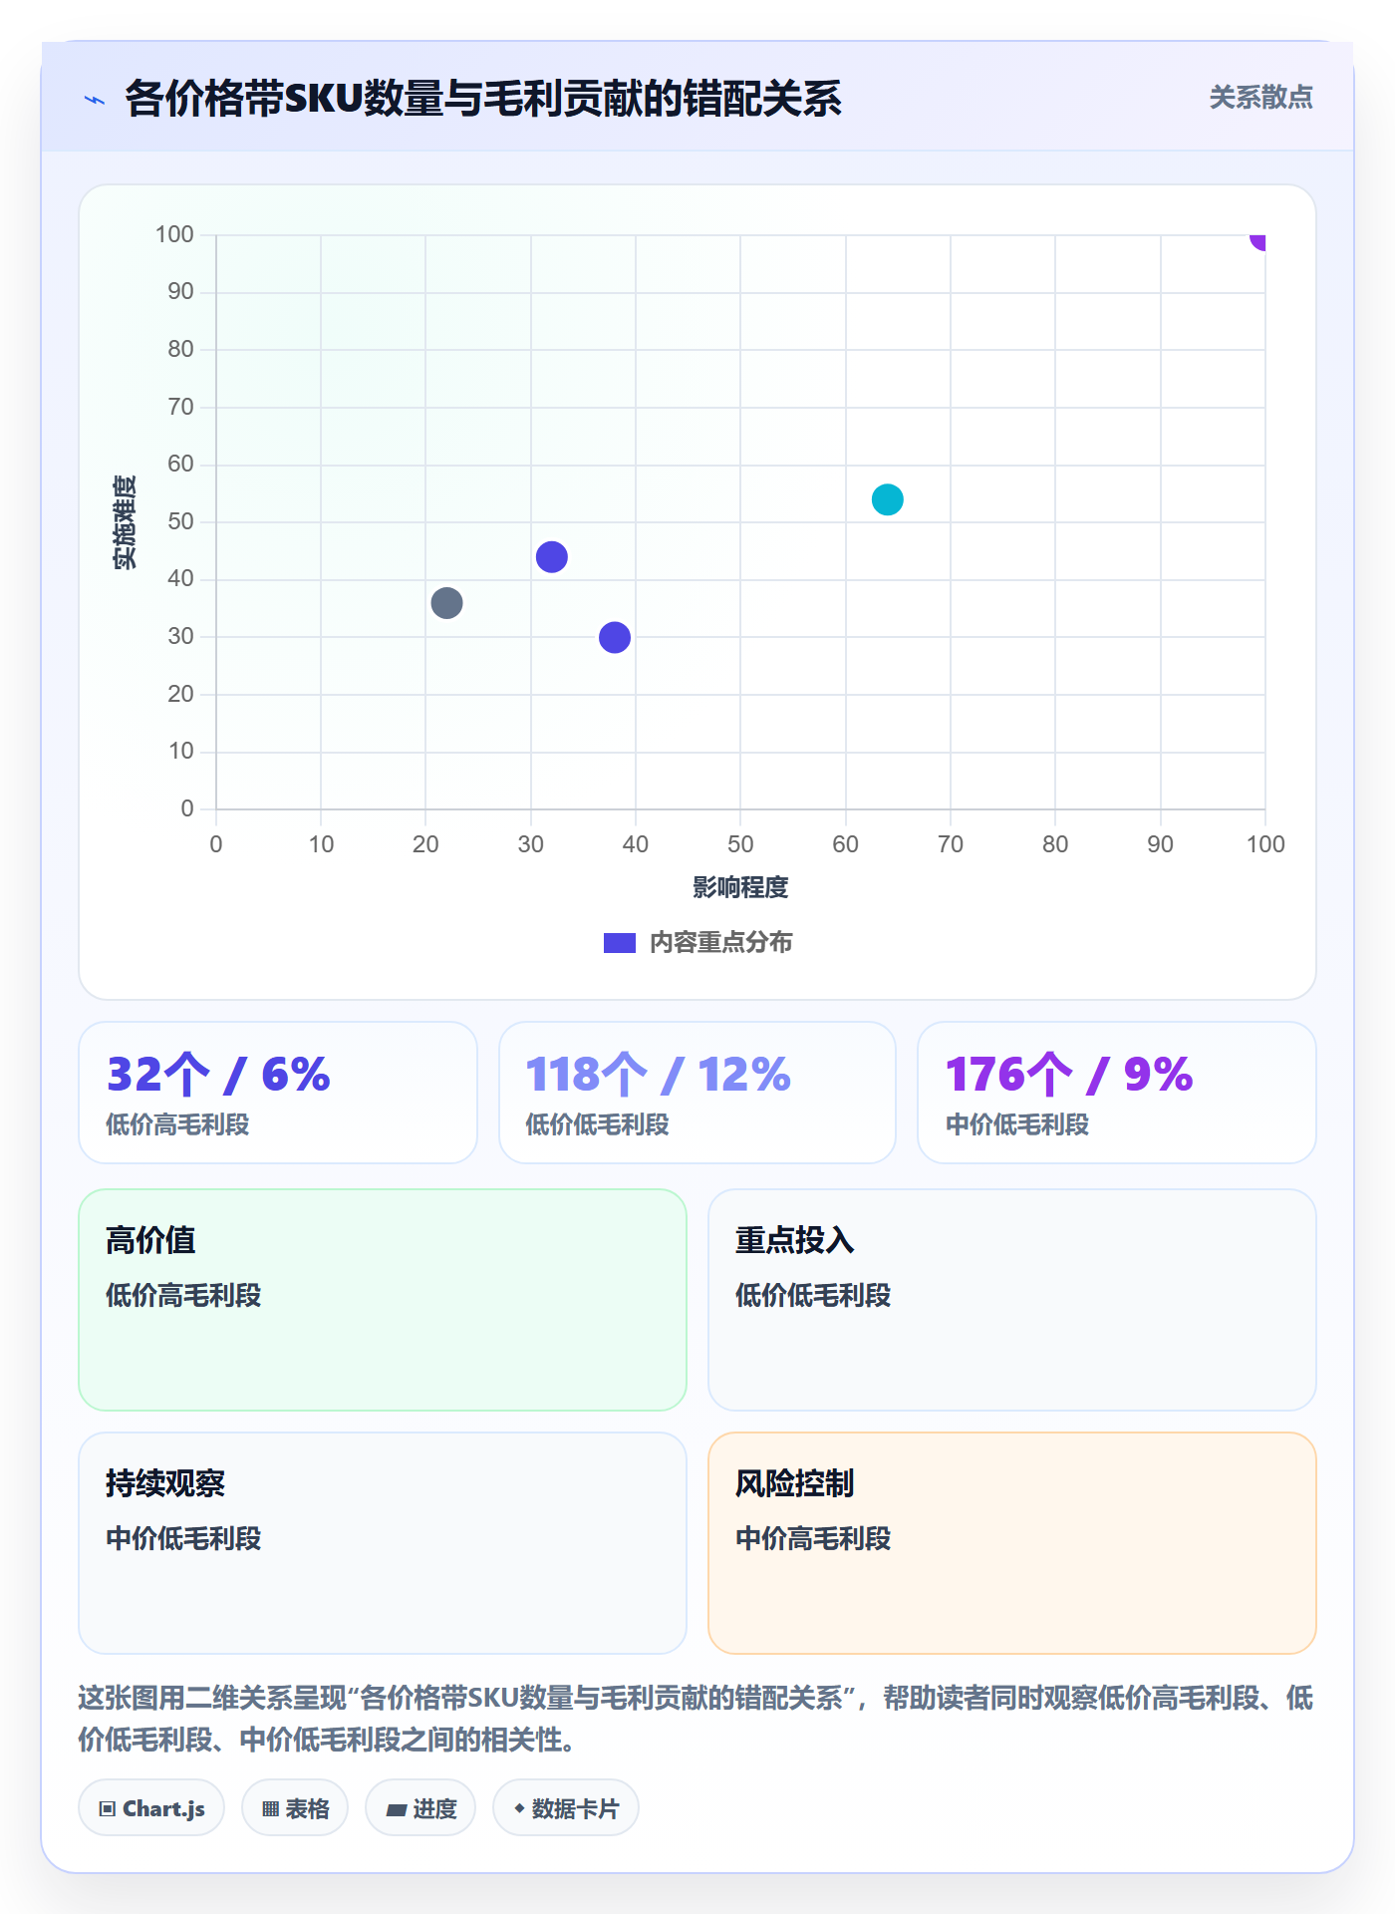Click 中价低毛利段 text in 持续观察 card
Viewport: 1395px width, 1914px height.
183,1539
